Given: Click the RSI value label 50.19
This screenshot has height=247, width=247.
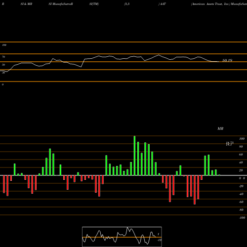Looking at the screenshot, I should click(x=227, y=60).
